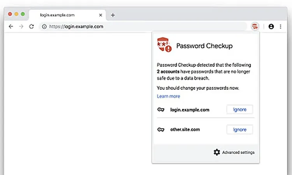Click the site info icon in address bar
This screenshot has height=175, width=292.
pos(44,26)
